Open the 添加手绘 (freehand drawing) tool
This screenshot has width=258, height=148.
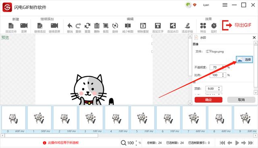pos(187,26)
